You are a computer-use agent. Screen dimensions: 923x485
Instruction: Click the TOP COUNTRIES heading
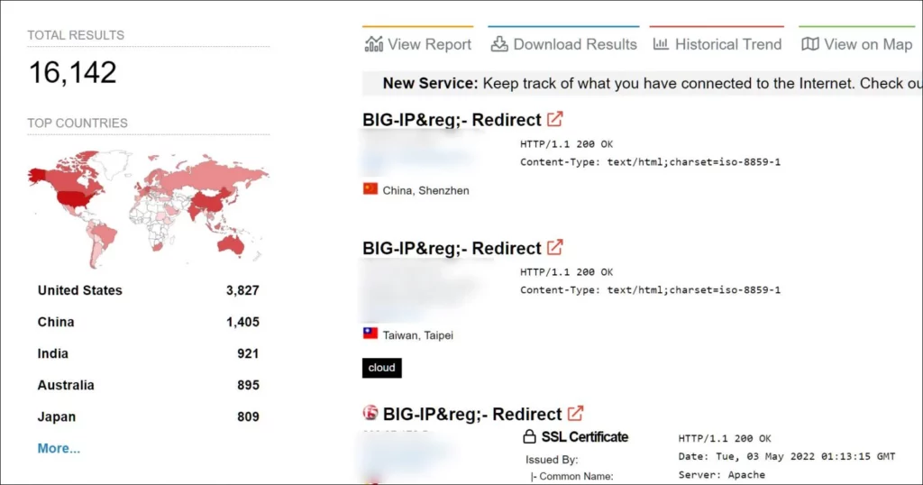[x=78, y=123]
